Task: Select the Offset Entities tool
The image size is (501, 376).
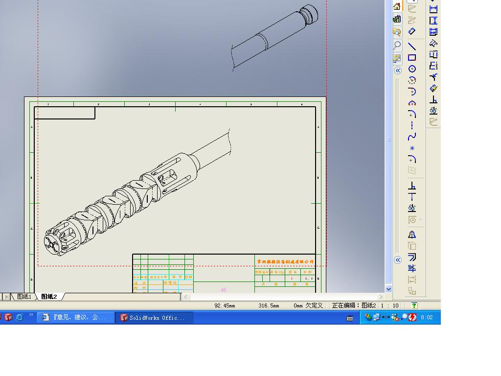Action: click(412, 257)
